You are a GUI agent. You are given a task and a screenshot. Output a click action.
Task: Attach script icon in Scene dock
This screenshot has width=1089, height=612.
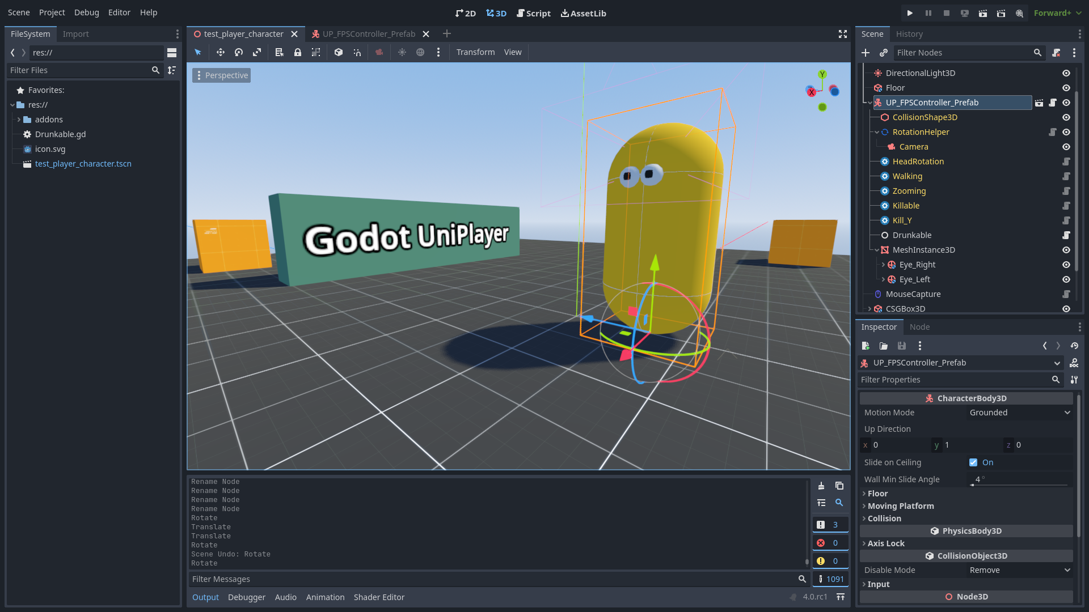pos(1056,53)
